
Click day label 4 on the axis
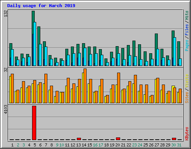pyautogui.click(x=29, y=145)
